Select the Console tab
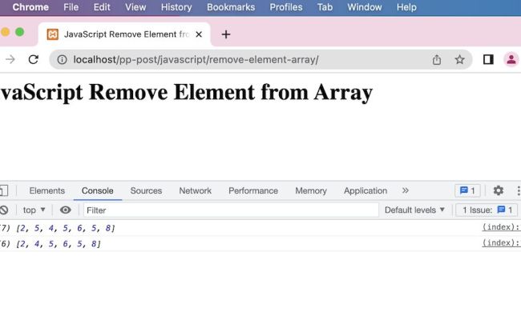The image size is (521, 320). [x=97, y=190]
